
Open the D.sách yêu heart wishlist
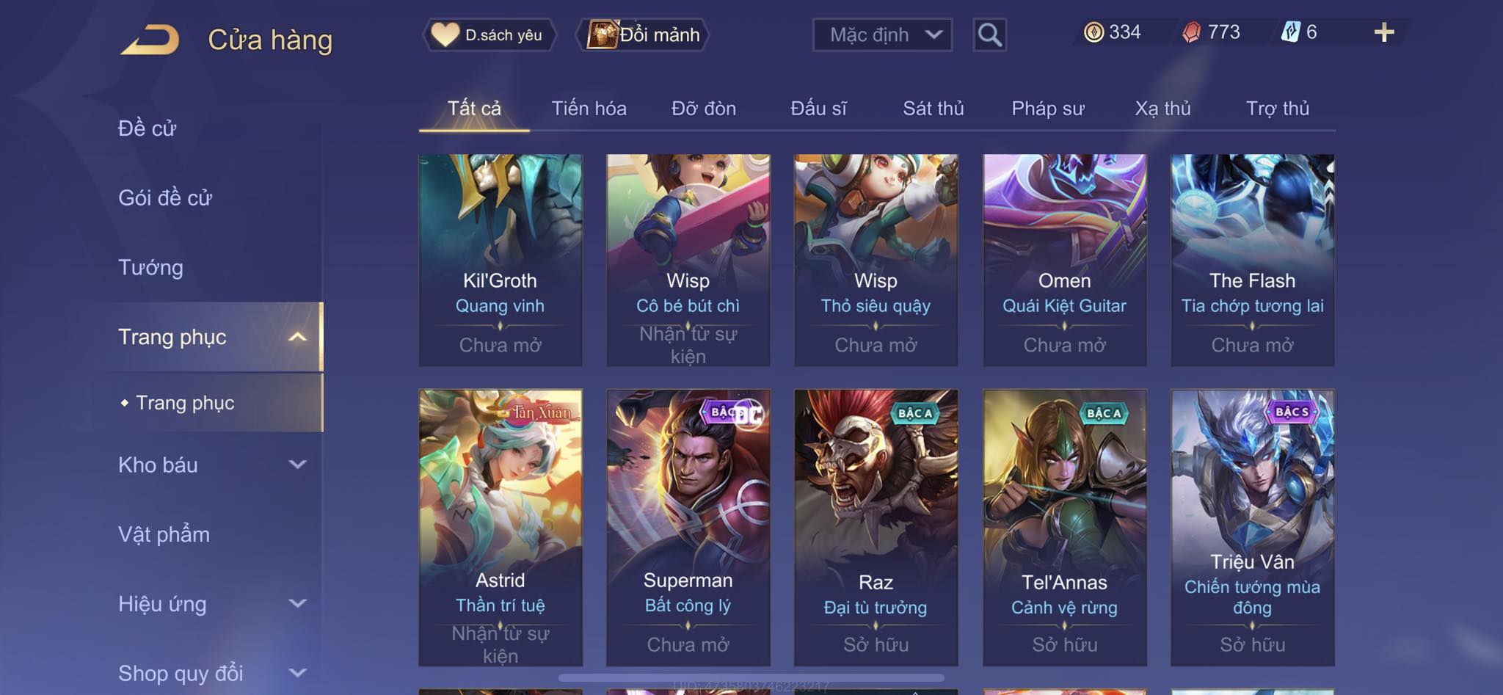(488, 34)
